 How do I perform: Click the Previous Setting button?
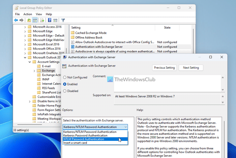(x=165, y=68)
